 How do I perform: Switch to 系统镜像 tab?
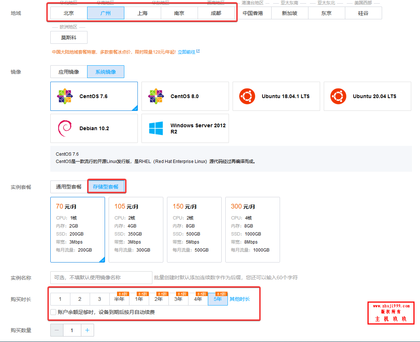coord(105,72)
